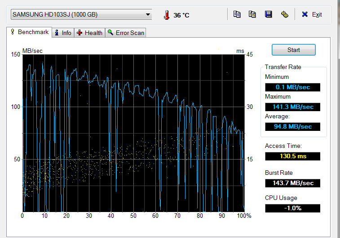Click the ms axis label on graph
The width and height of the screenshot is (340, 238).
click(240, 51)
